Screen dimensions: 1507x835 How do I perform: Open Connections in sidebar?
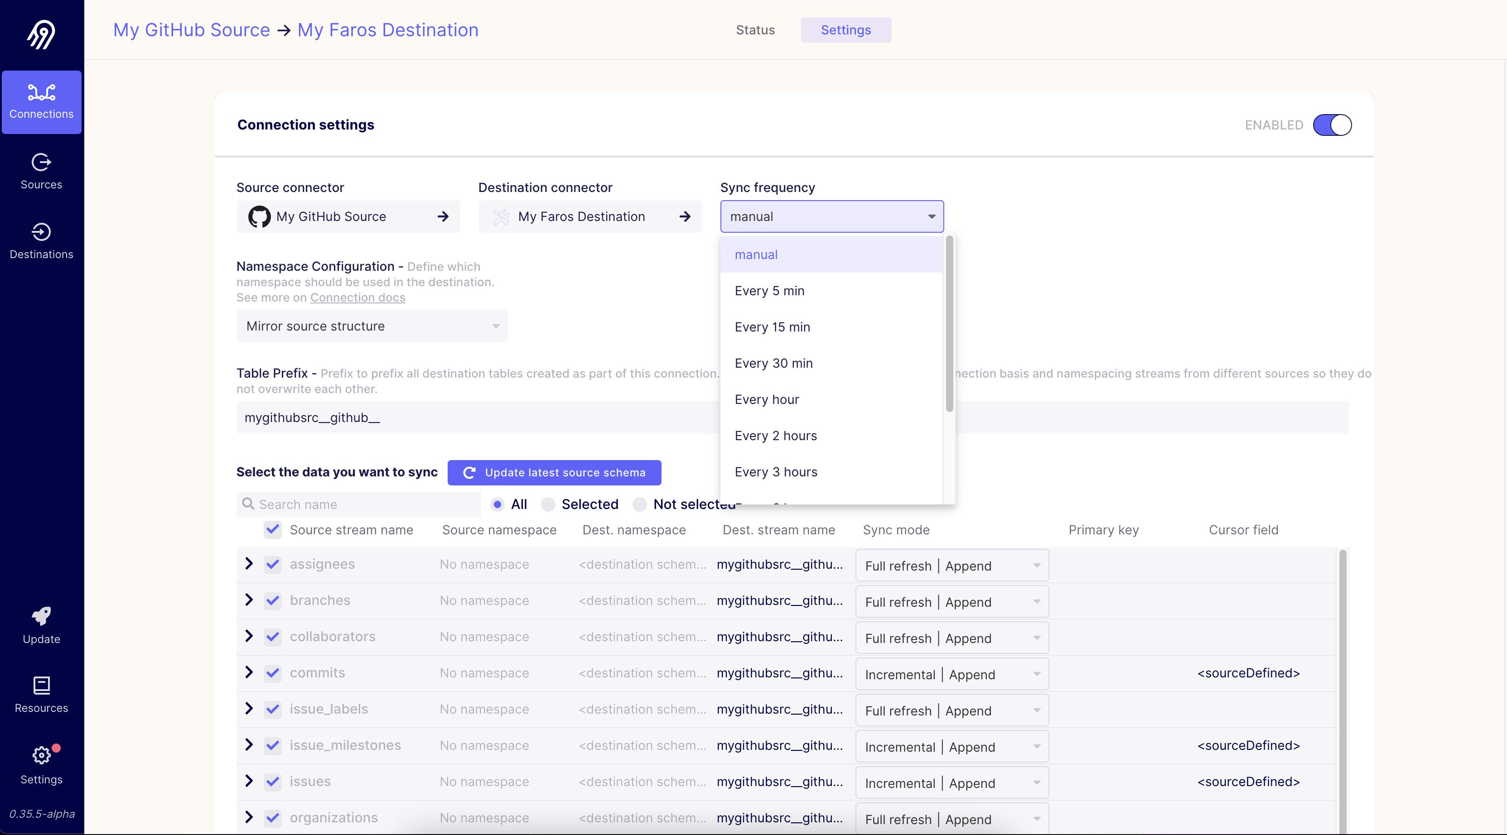pos(41,102)
